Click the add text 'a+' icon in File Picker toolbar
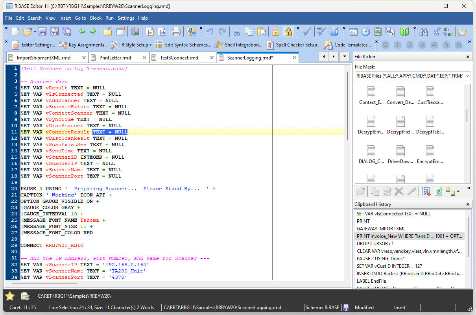This screenshot has height=315, width=476. click(x=426, y=192)
